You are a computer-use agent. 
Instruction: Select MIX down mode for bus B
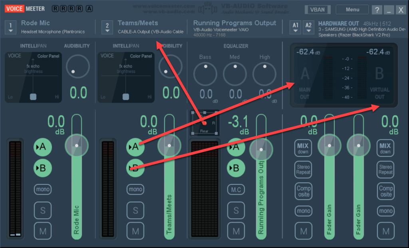(x=385, y=148)
